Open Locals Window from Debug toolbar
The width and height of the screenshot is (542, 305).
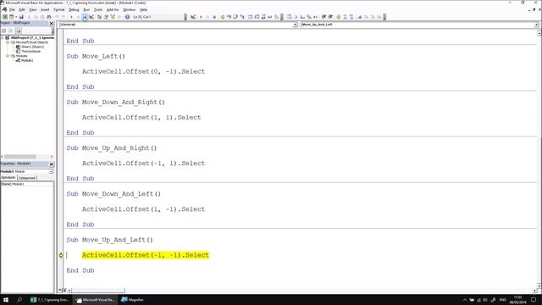(251, 17)
